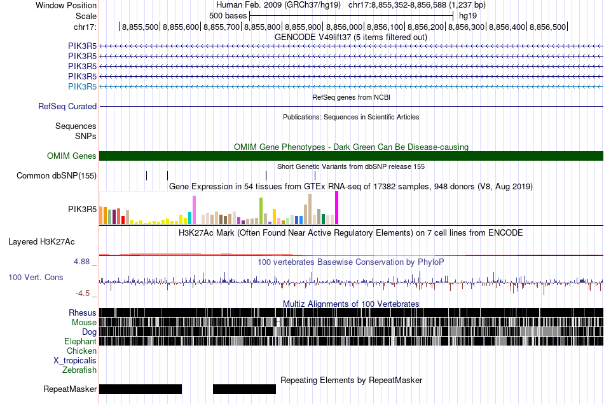Click the dark green OMIM gene bar
Screen dimensions: 604x404
click(352, 156)
